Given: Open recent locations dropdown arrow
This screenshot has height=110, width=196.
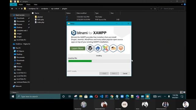Looking at the screenshot, I should [x=19, y=9].
